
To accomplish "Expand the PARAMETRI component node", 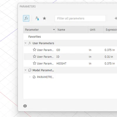I will coord(30,77).
